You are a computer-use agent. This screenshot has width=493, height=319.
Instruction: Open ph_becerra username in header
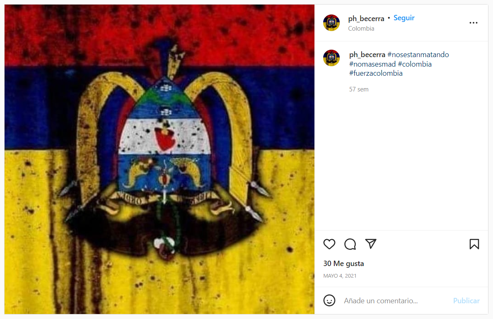click(366, 19)
